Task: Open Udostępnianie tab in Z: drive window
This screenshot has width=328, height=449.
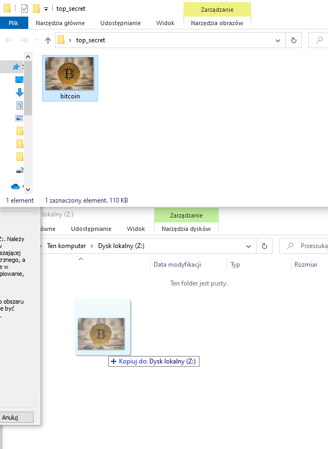Action: 91,229
